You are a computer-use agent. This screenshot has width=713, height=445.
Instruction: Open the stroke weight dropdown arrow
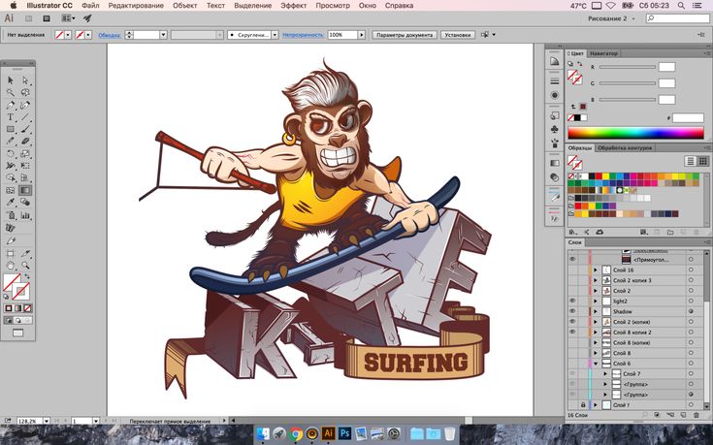pyautogui.click(x=163, y=35)
